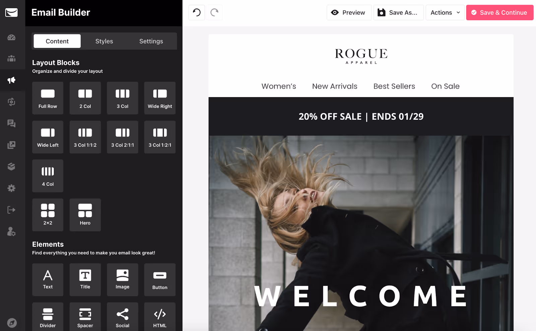The width and height of the screenshot is (536, 331).
Task: Click the Save As... button
Action: point(399,12)
